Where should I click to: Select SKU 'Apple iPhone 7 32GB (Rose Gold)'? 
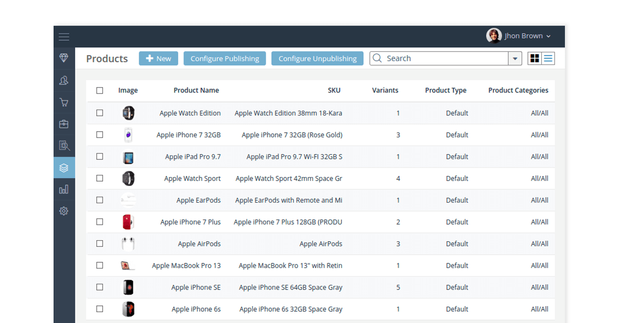click(x=292, y=135)
